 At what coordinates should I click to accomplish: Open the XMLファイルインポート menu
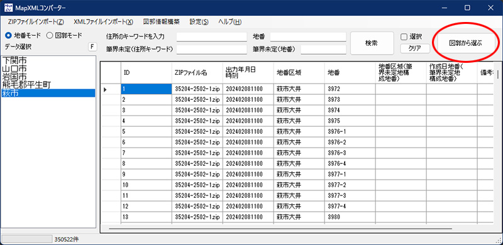coord(103,22)
